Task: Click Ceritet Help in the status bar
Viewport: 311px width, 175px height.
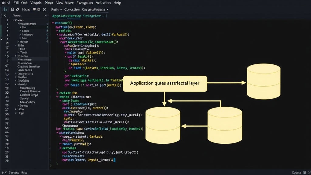Action: pos(18,173)
